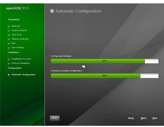
Task: Select the System Analysis step text
Action: click(19, 30)
